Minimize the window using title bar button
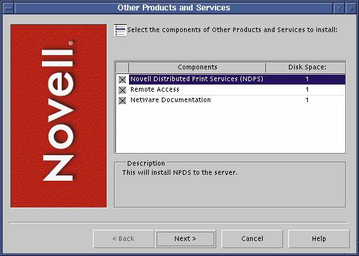This screenshot has height=256, width=359. [x=339, y=9]
